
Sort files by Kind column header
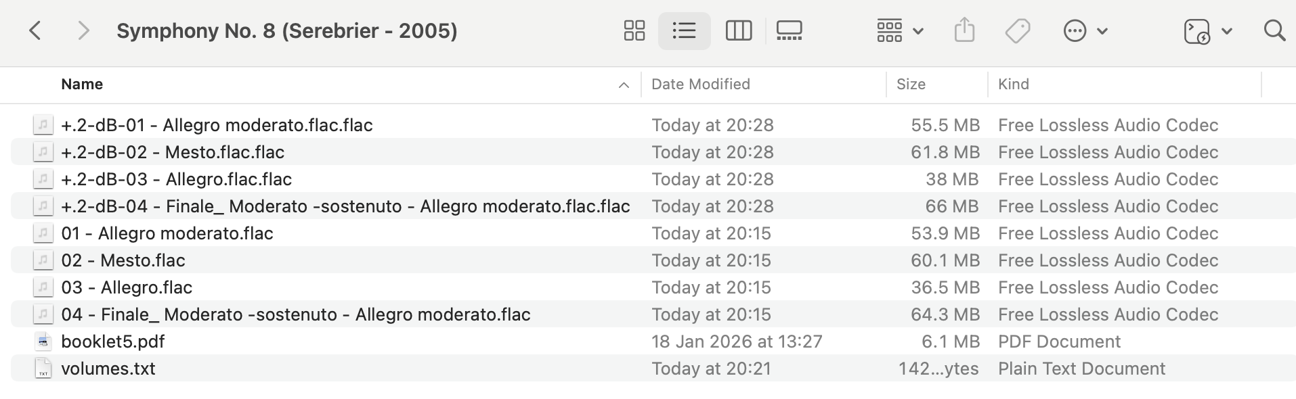pyautogui.click(x=1013, y=84)
